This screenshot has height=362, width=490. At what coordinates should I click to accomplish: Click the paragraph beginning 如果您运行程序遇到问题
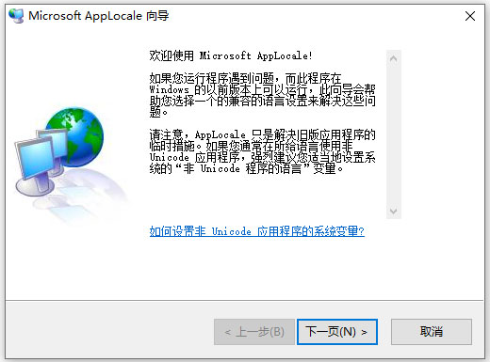tap(263, 95)
